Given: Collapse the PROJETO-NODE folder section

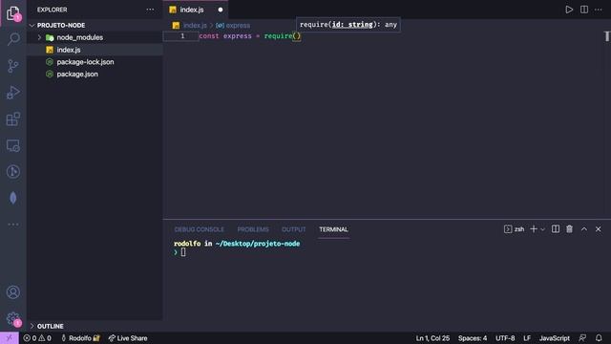Looking at the screenshot, I should tap(61, 26).
